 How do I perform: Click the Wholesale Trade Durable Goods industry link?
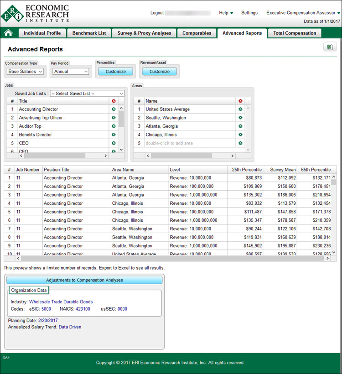[x=61, y=301]
